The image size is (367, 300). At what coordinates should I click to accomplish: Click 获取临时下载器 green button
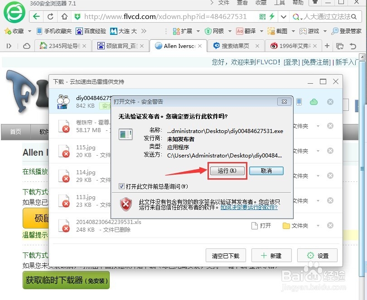66,280
